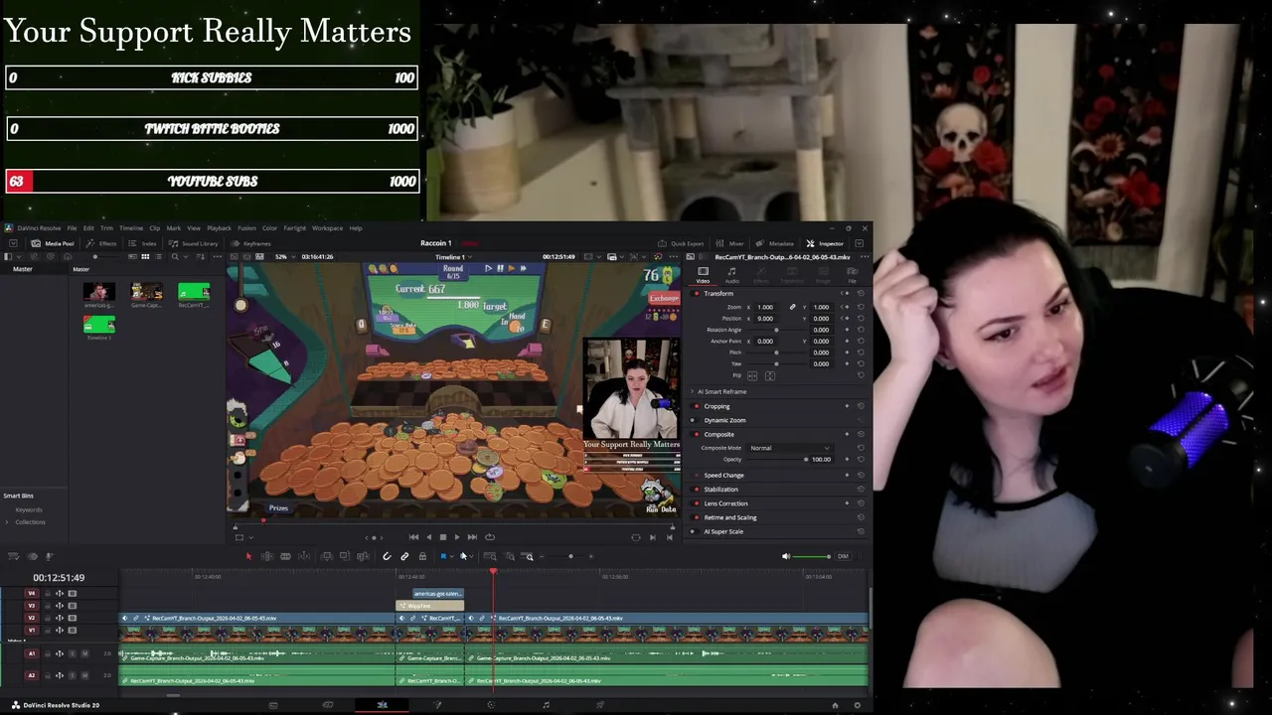Select the Timeline 1 thumbnail in media pool
This screenshot has height=715, width=1272.
(98, 325)
